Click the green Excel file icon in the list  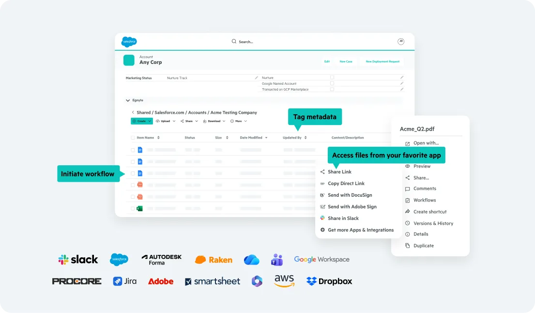pyautogui.click(x=139, y=208)
